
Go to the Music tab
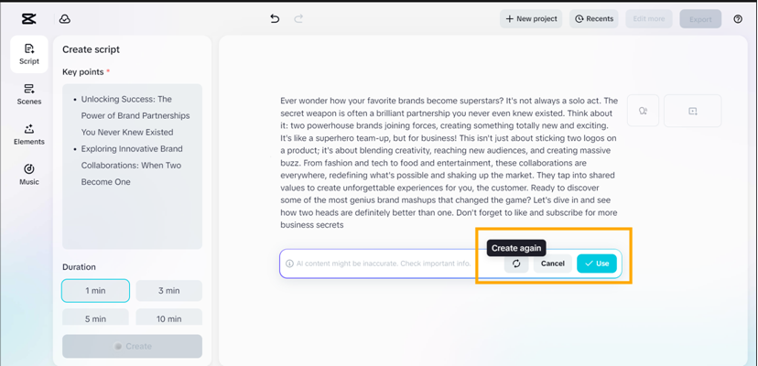pos(29,174)
